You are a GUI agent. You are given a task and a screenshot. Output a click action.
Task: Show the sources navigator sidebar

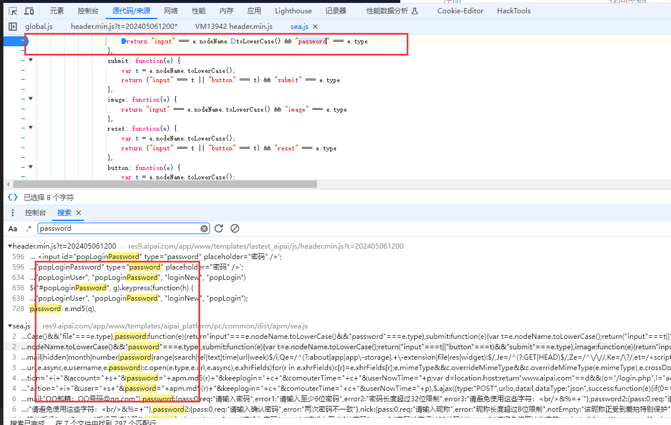point(13,27)
